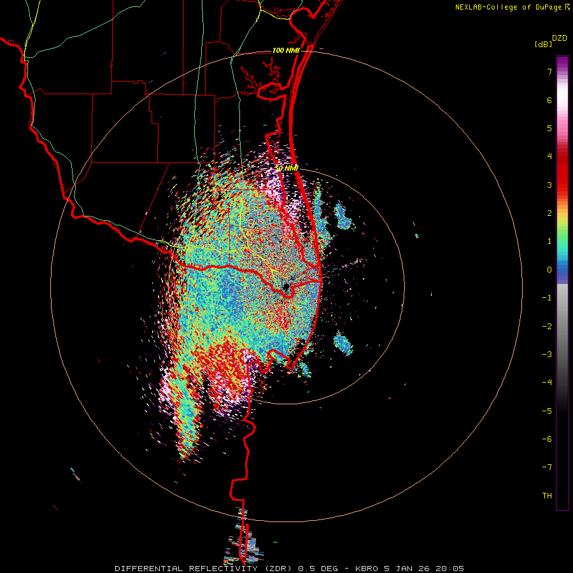Click the 2 value on the scale
The height and width of the screenshot is (573, 573).
click(549, 213)
